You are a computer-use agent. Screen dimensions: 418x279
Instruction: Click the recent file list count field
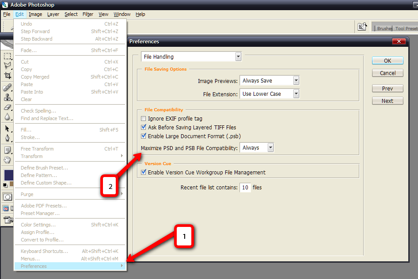pos(245,188)
